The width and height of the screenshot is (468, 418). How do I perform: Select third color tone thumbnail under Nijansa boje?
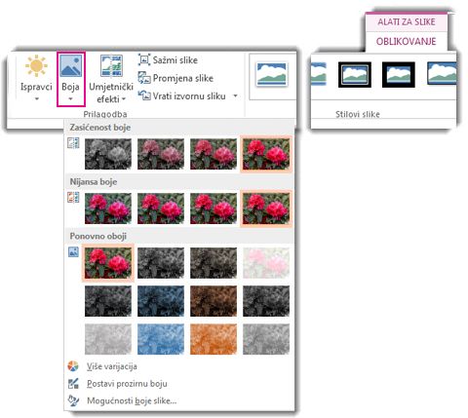(x=214, y=209)
